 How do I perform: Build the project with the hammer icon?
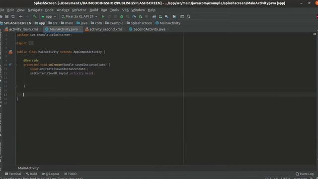[35, 16]
